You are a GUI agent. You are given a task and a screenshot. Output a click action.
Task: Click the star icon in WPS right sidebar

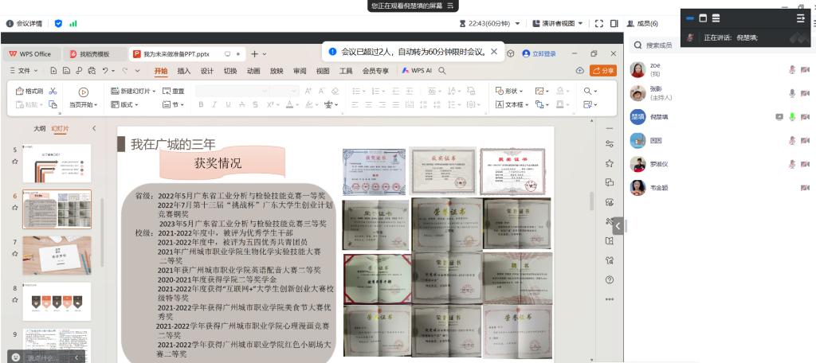610,163
